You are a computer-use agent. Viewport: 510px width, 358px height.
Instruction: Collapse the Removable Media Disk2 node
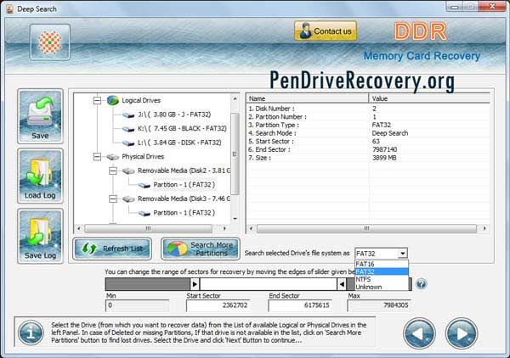(x=113, y=171)
